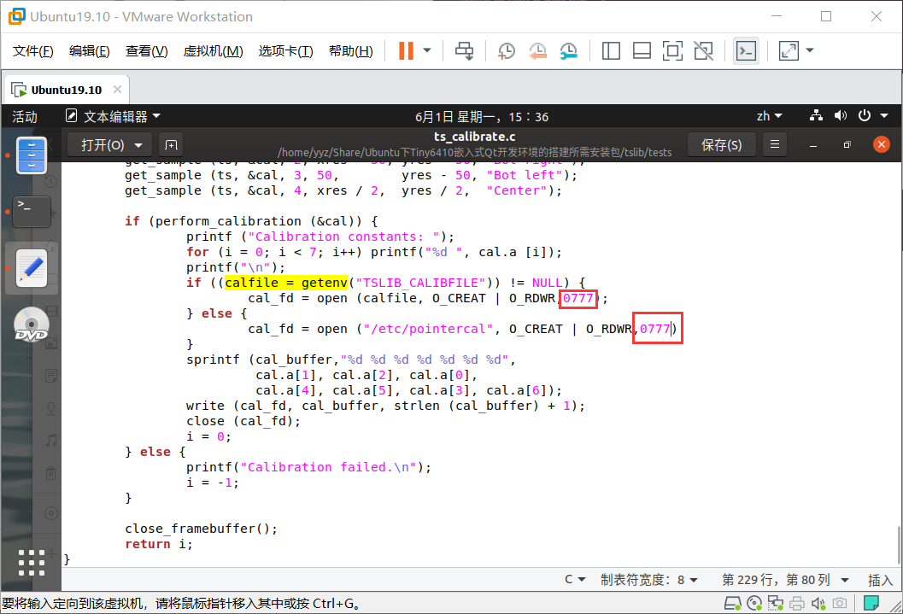Open the C language mode dropdown
Viewport: 903px width, 614px height.
pyautogui.click(x=573, y=579)
